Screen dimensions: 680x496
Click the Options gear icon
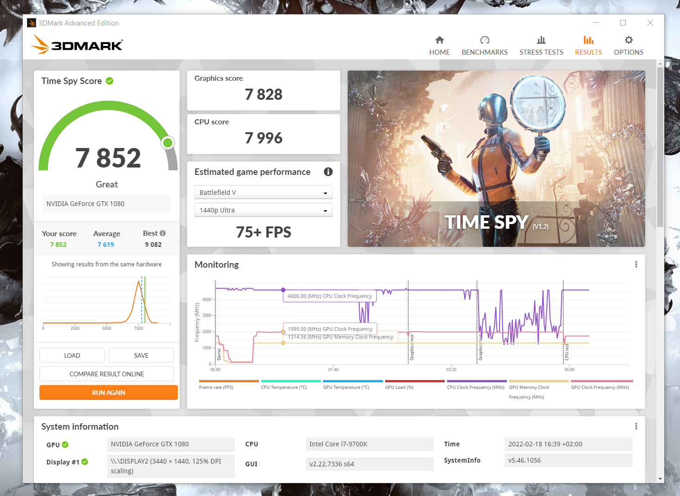click(629, 40)
